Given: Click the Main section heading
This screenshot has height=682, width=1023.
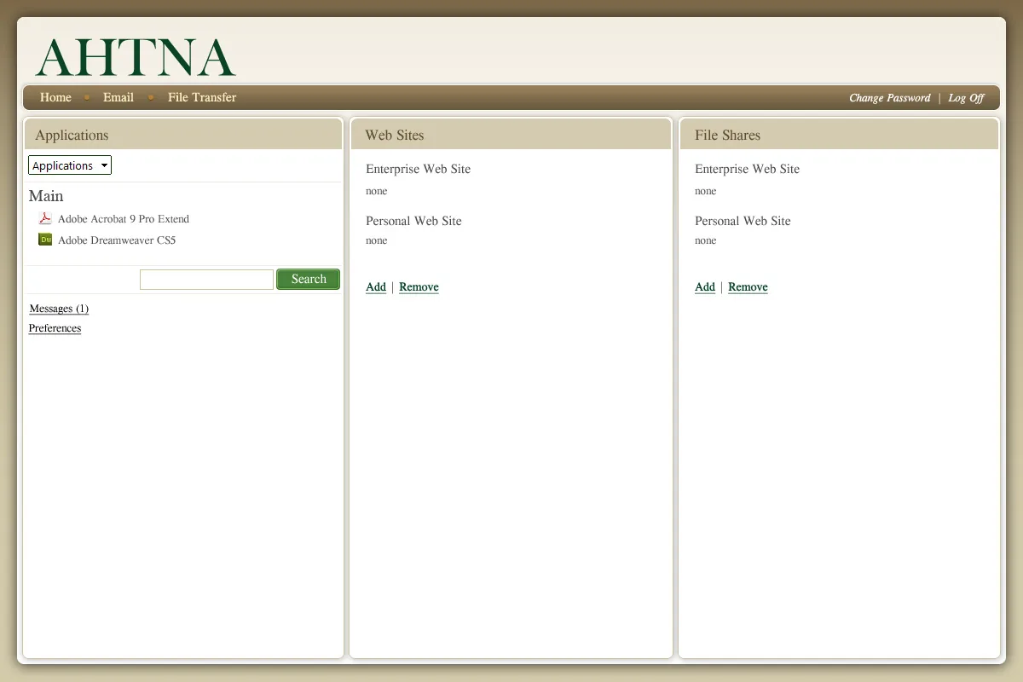Looking at the screenshot, I should (x=46, y=196).
